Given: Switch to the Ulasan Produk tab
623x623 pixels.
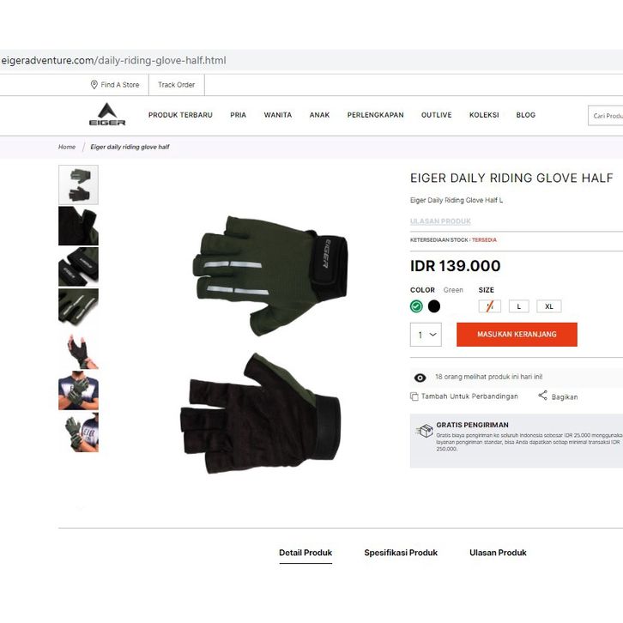Looking at the screenshot, I should (x=498, y=553).
